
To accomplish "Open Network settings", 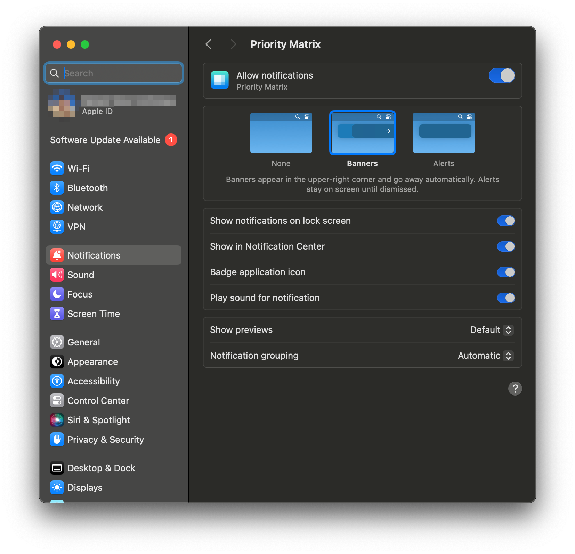I will coord(85,207).
